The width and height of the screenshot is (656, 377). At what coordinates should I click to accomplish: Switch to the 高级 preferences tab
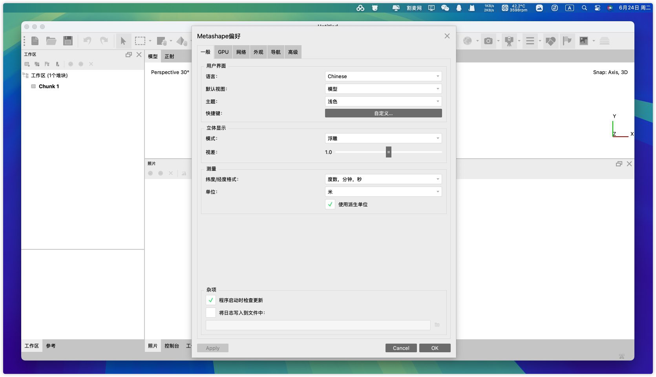click(293, 52)
